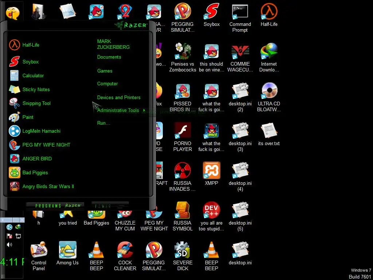Open Games from the Start menu
The height and width of the screenshot is (280, 373).
click(x=105, y=71)
